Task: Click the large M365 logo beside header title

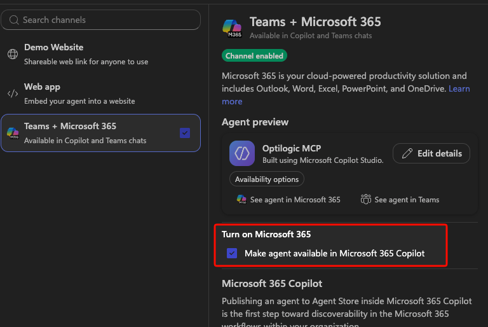Action: click(x=232, y=29)
